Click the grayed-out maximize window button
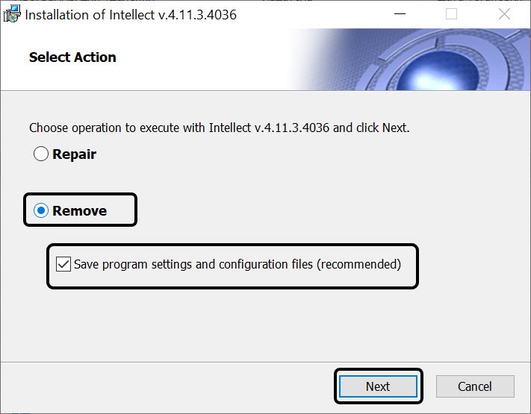 coord(451,14)
